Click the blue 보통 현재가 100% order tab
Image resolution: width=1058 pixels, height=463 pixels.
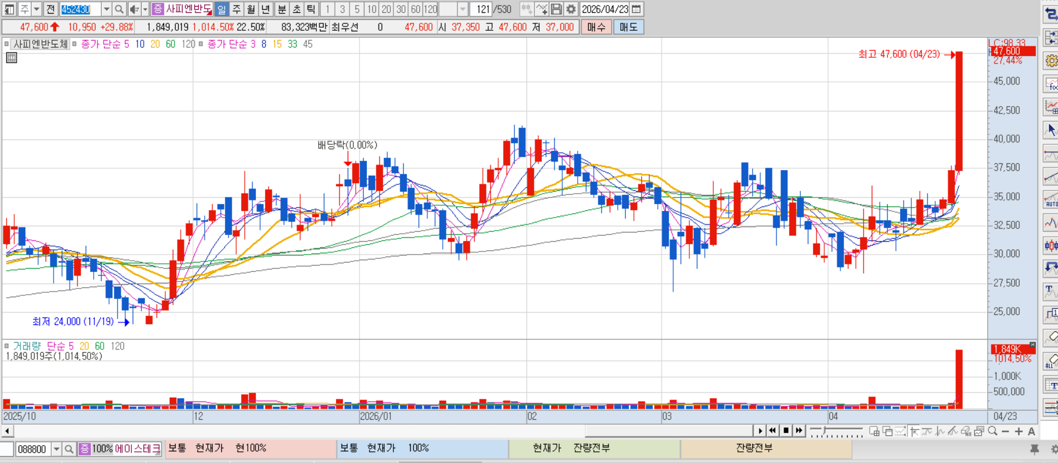pyautogui.click(x=422, y=449)
